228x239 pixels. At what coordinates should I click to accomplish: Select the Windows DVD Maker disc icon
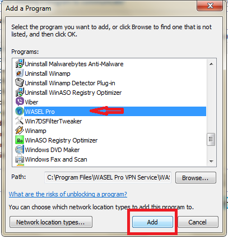point(20,150)
